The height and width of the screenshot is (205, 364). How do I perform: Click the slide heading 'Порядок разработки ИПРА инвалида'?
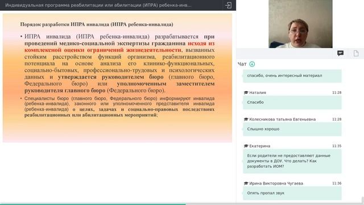[97, 24]
